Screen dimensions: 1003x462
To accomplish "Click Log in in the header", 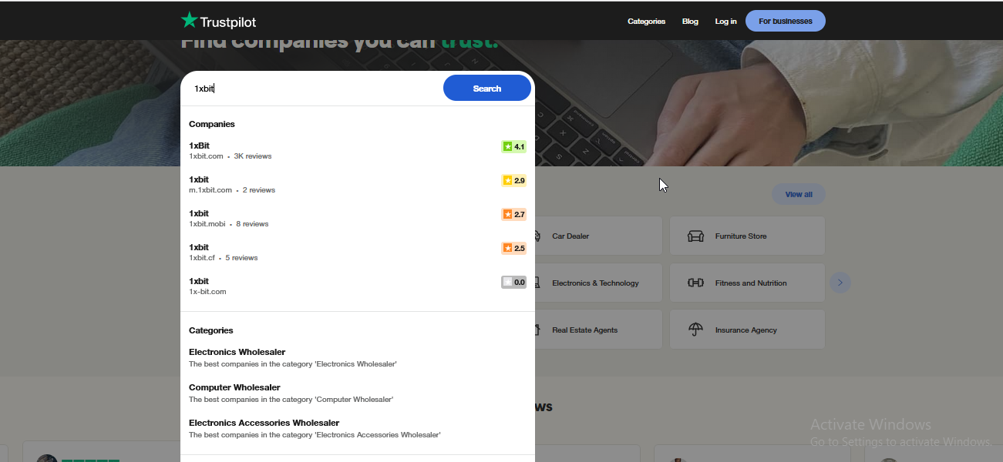I will point(725,22).
